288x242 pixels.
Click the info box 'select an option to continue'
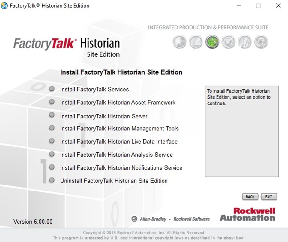(x=242, y=131)
